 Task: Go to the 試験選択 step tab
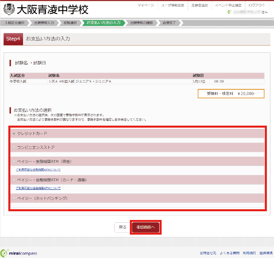tap(70, 23)
